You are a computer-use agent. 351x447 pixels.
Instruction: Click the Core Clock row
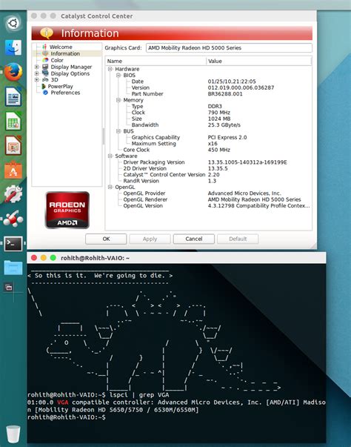[x=208, y=150]
